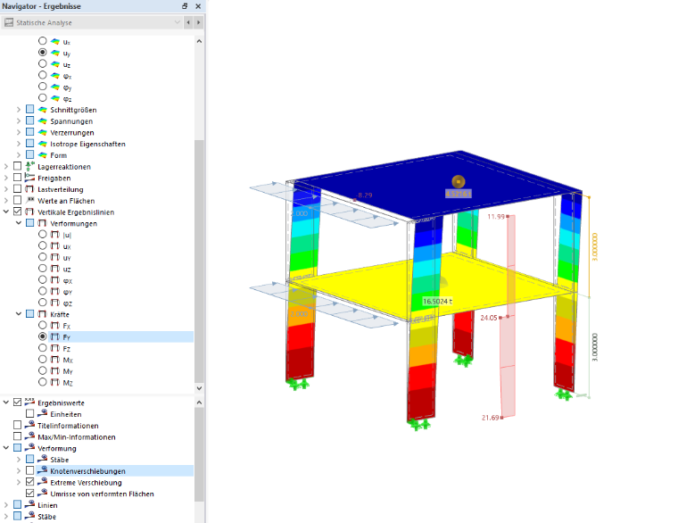678x523 pixels.
Task: Click the Schnittgrößen surface results icon
Action: coord(43,110)
